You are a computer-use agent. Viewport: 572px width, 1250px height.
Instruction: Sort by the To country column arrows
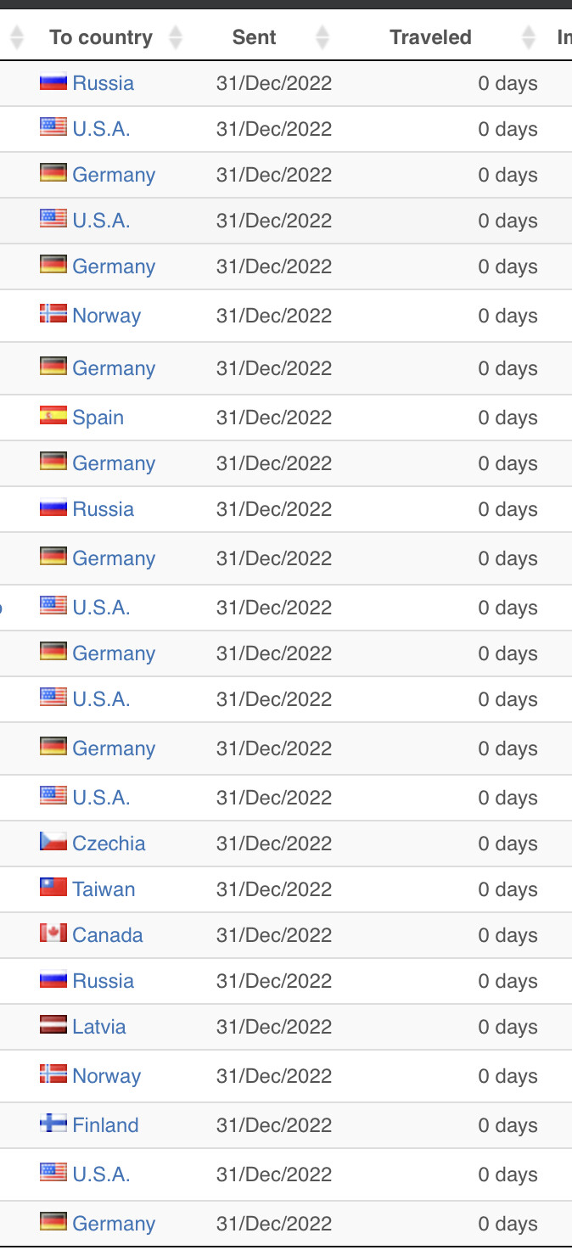click(176, 37)
